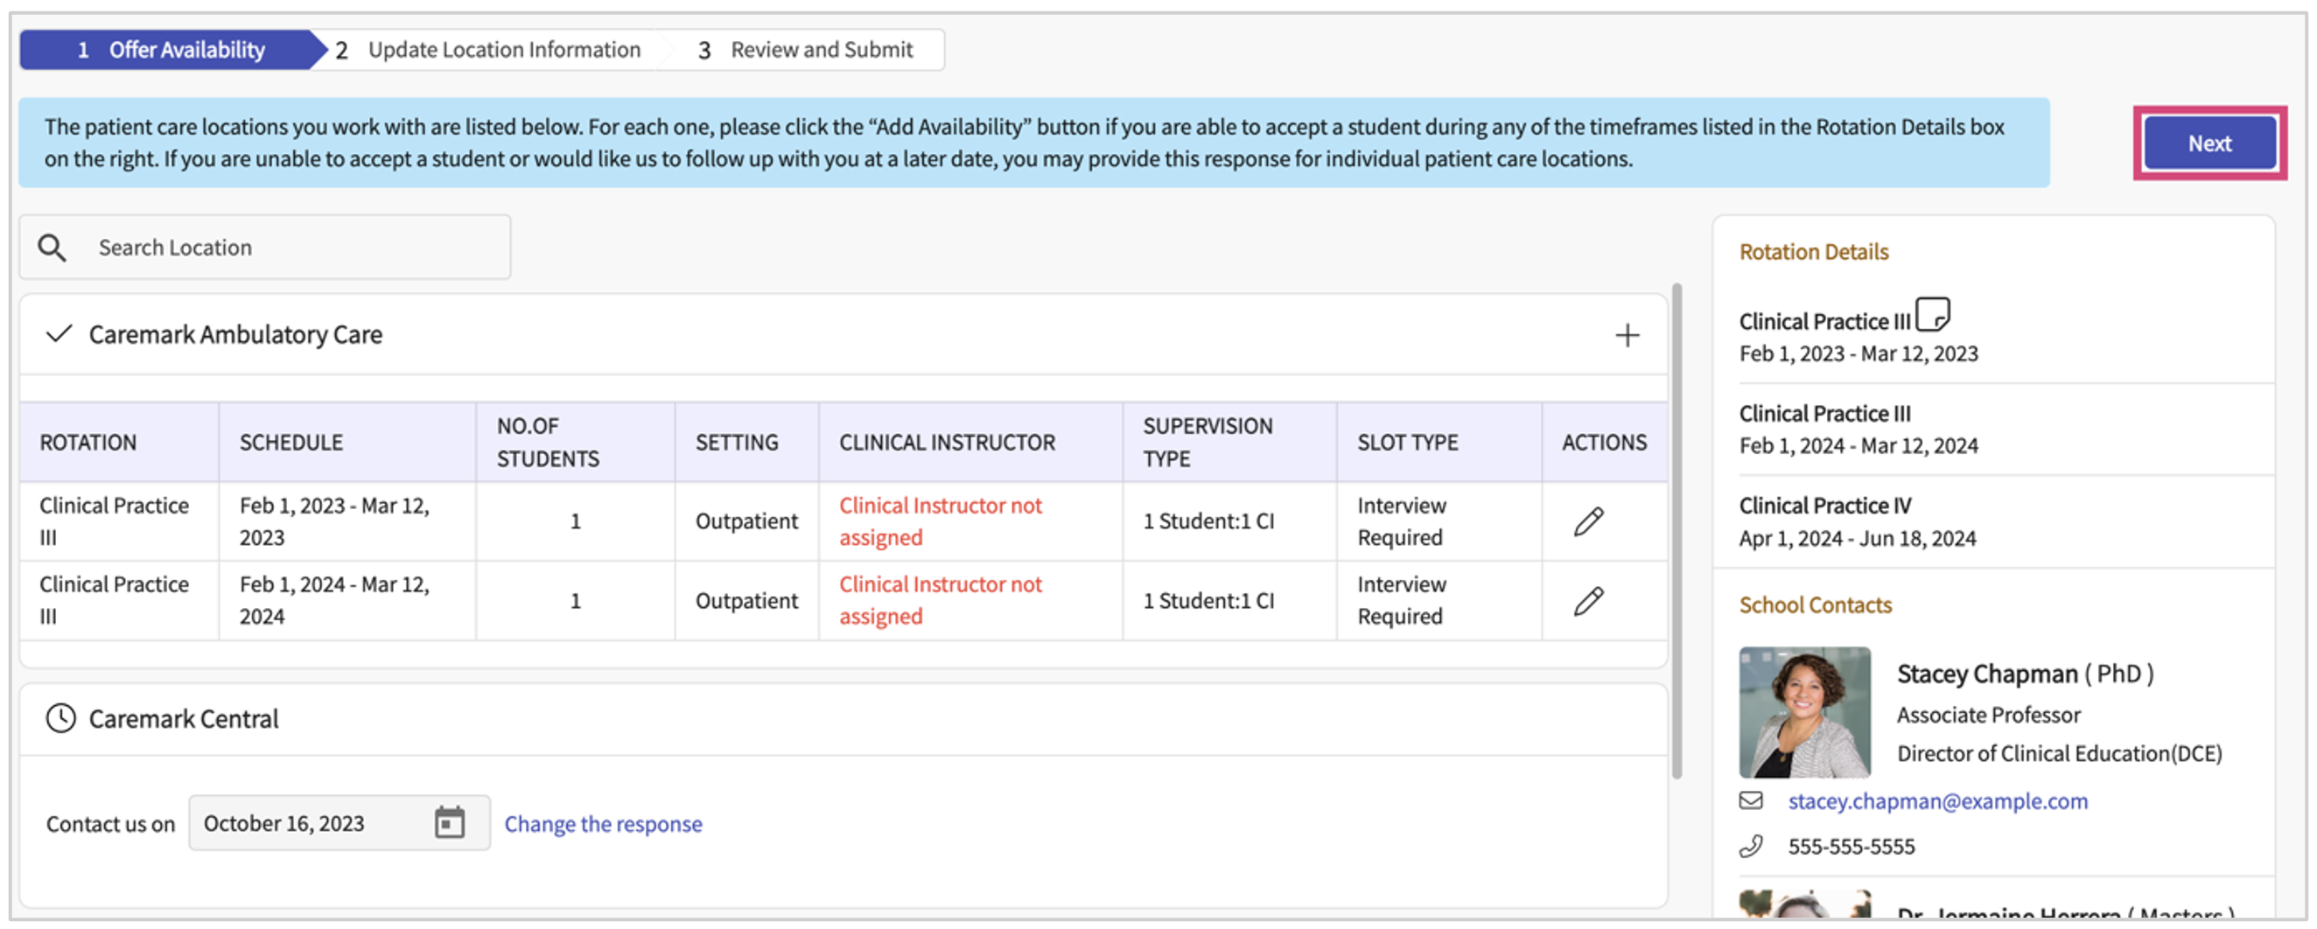Click the Change the response link
2317x929 pixels.
[603, 824]
